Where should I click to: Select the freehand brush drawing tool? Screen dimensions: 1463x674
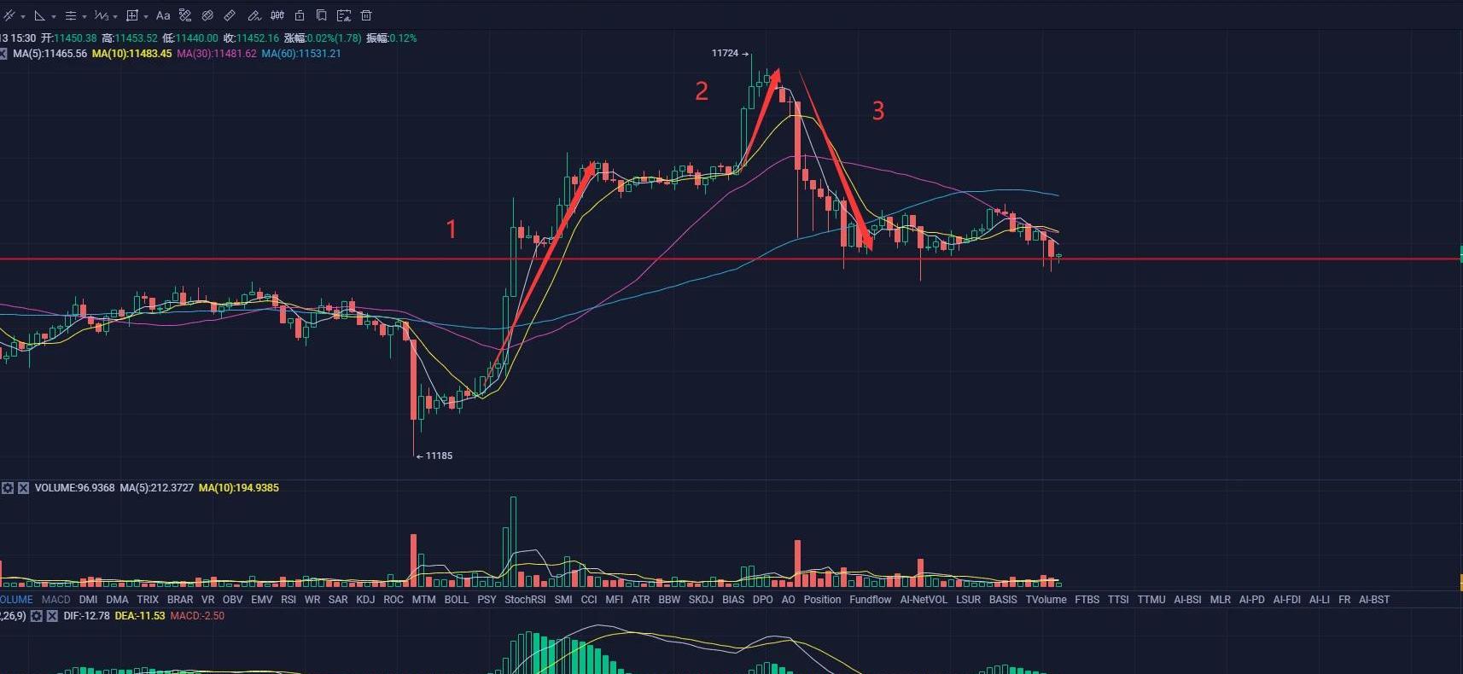[x=254, y=15]
